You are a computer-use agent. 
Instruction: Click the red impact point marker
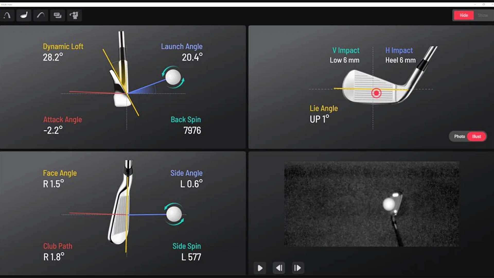point(376,93)
